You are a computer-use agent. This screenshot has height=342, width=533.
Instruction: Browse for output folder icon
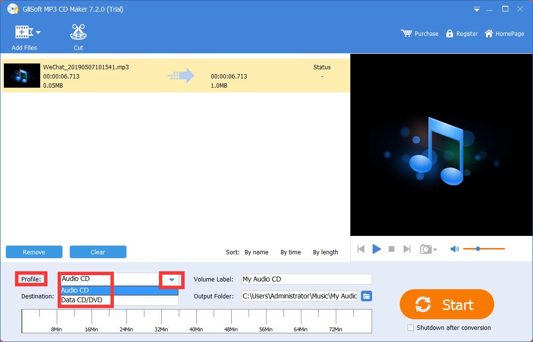click(x=366, y=296)
